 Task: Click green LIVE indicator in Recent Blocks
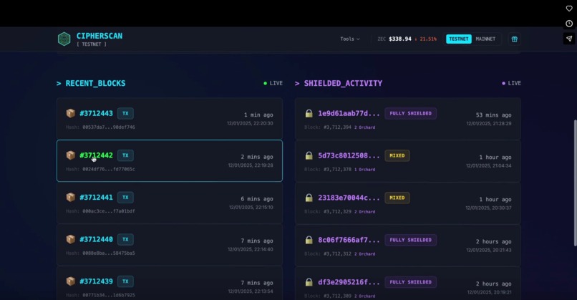(273, 83)
